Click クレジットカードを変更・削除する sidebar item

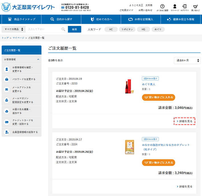[x=22, y=122]
